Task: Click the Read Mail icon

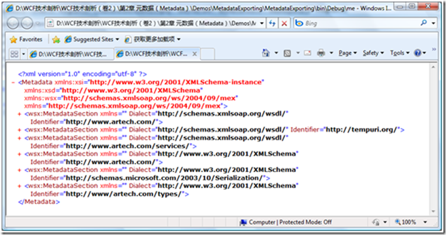Action: 308,53
